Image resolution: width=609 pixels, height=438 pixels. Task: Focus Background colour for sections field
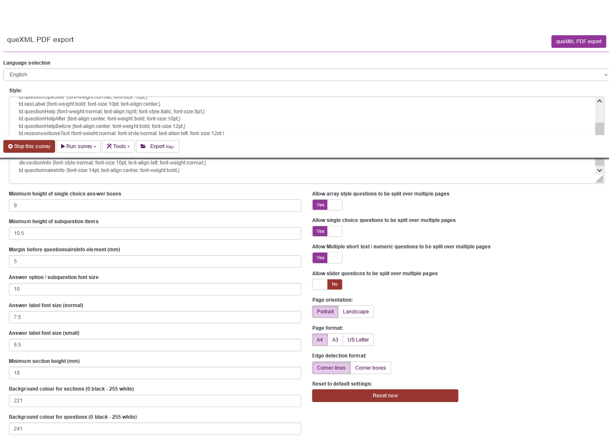155,401
